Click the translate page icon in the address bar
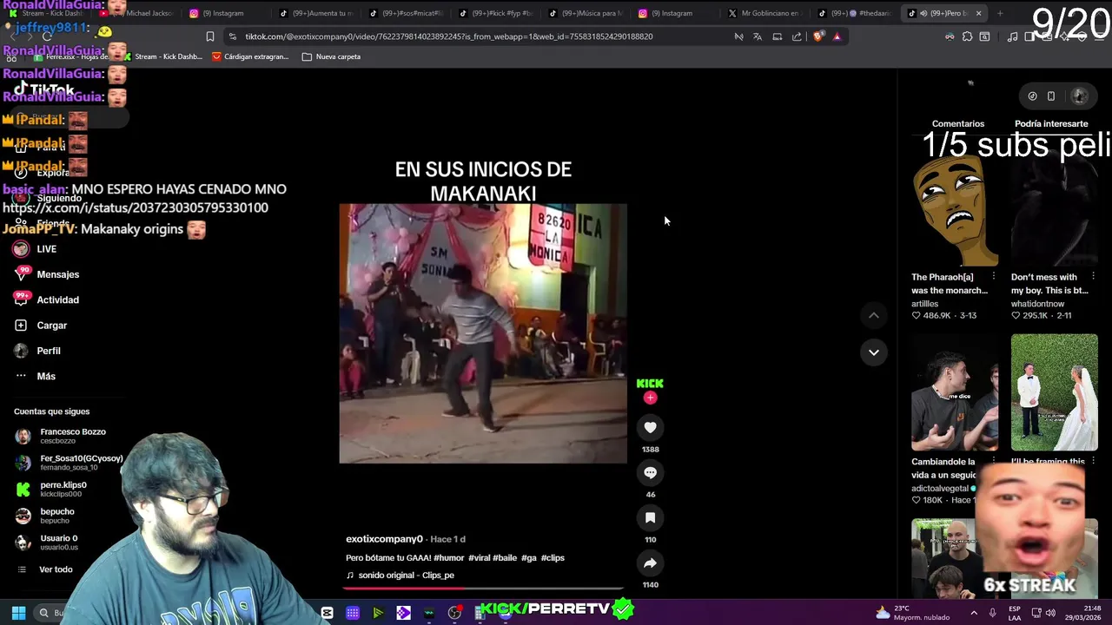Viewport: 1112px width, 625px height. 758,36
